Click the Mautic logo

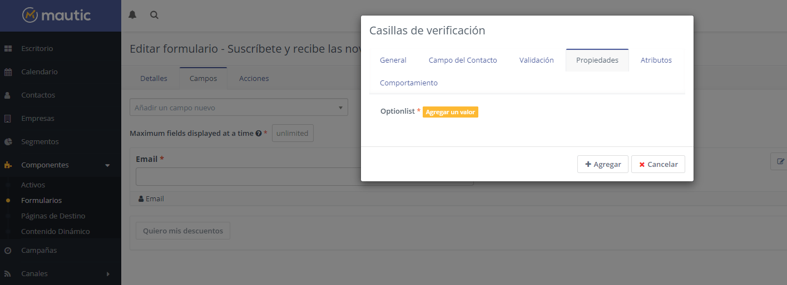point(57,15)
